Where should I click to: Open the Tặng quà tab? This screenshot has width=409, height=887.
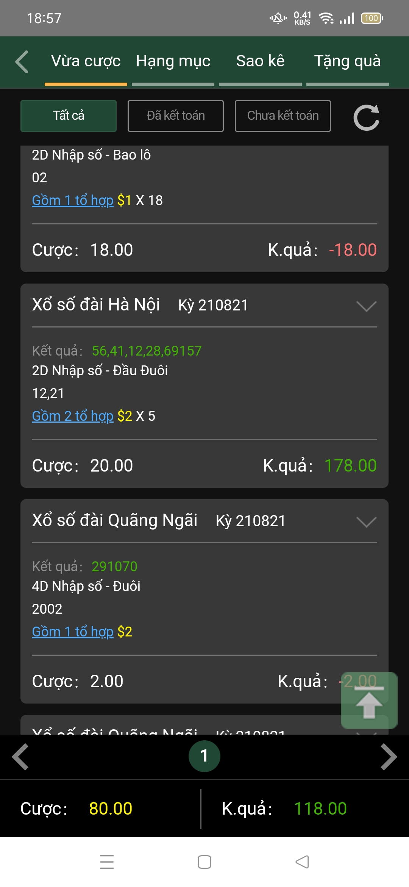click(347, 61)
